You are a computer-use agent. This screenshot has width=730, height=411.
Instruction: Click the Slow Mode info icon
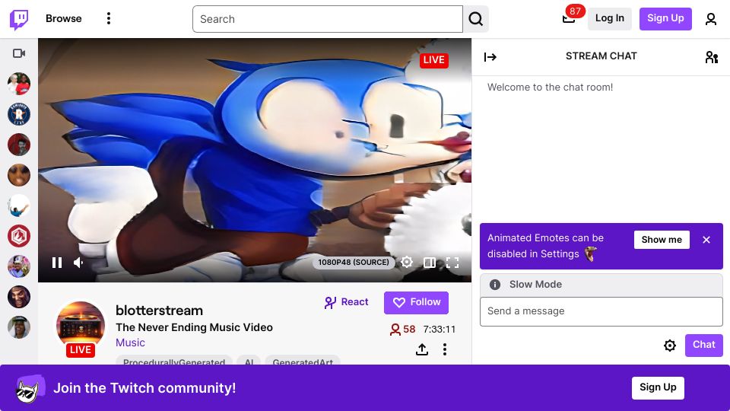[495, 284]
